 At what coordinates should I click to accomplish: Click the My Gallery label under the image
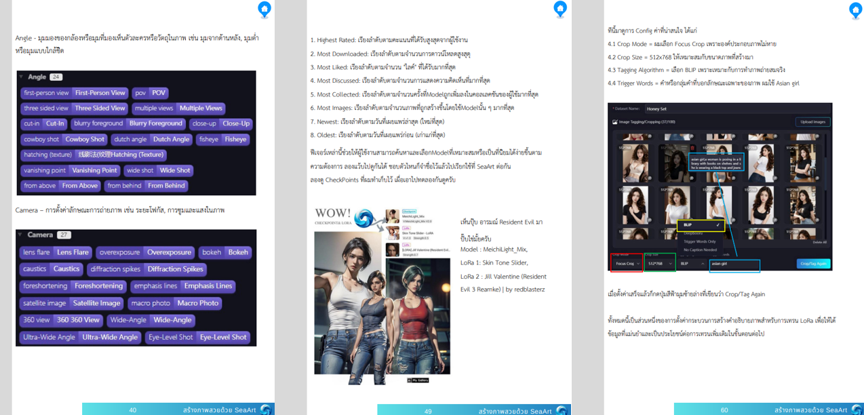click(418, 380)
